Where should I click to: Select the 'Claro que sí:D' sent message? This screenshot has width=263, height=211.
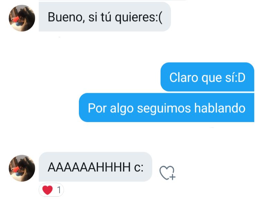pos(207,77)
